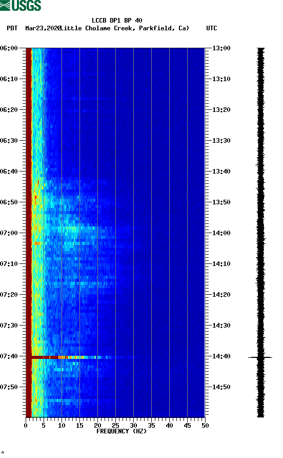Click the 14:40 UTC time label
Screen dimensions: 283x458
tap(221, 356)
